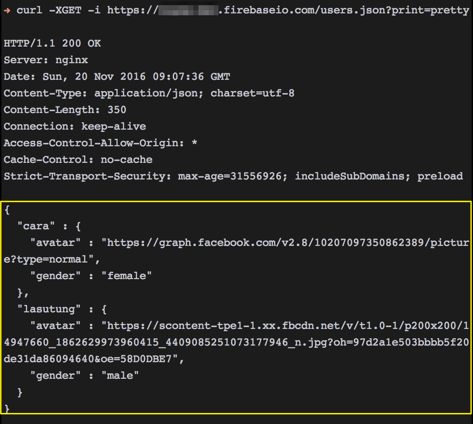Click the "male" gender value
The image size is (473, 424).
pyautogui.click(x=120, y=375)
